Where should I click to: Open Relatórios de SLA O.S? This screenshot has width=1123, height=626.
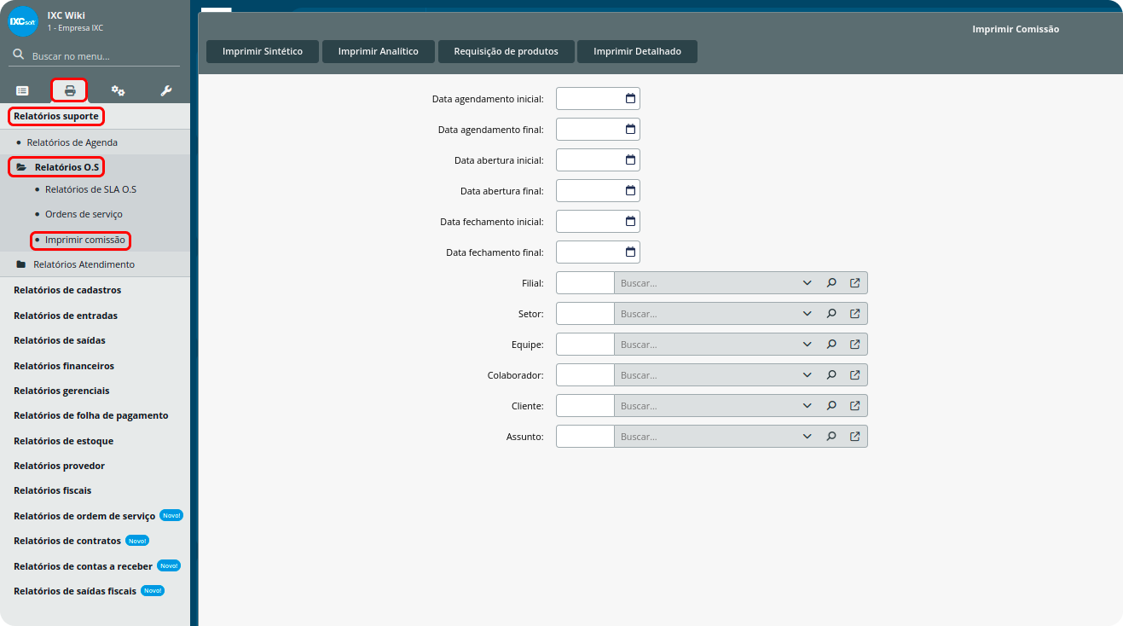click(90, 189)
